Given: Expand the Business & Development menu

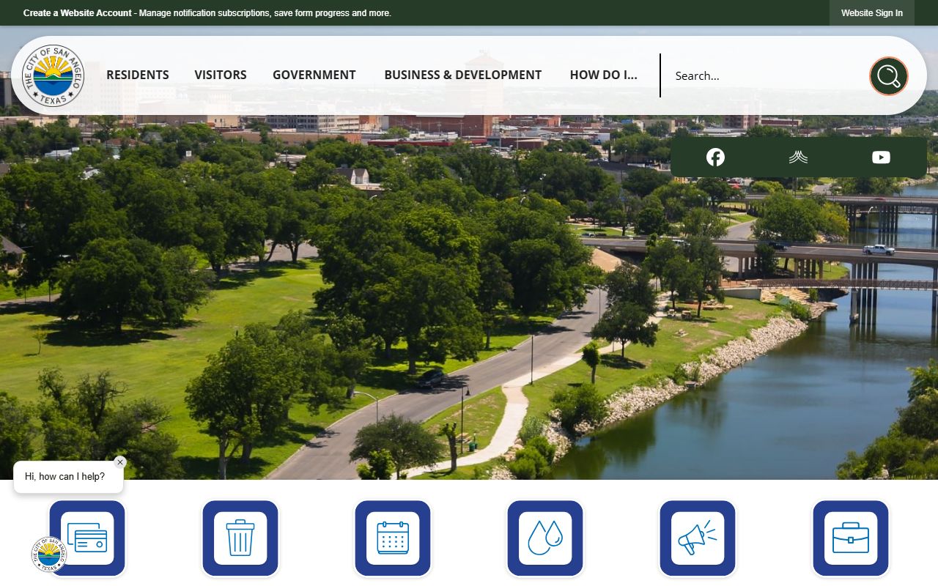Looking at the screenshot, I should point(462,75).
